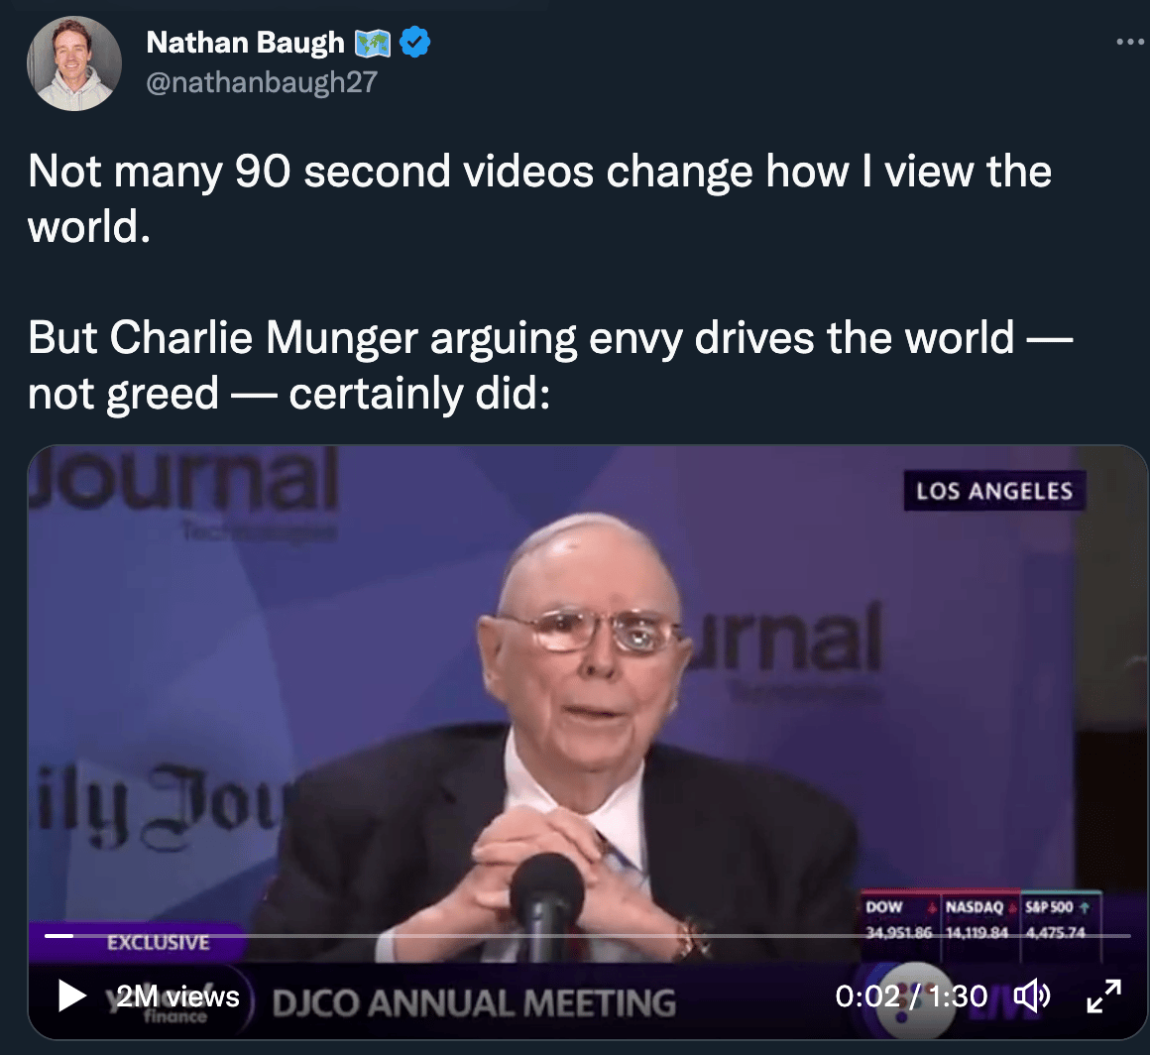The width and height of the screenshot is (1150, 1055).
Task: Click the S&P 500 ticker in video
Action: click(1060, 919)
